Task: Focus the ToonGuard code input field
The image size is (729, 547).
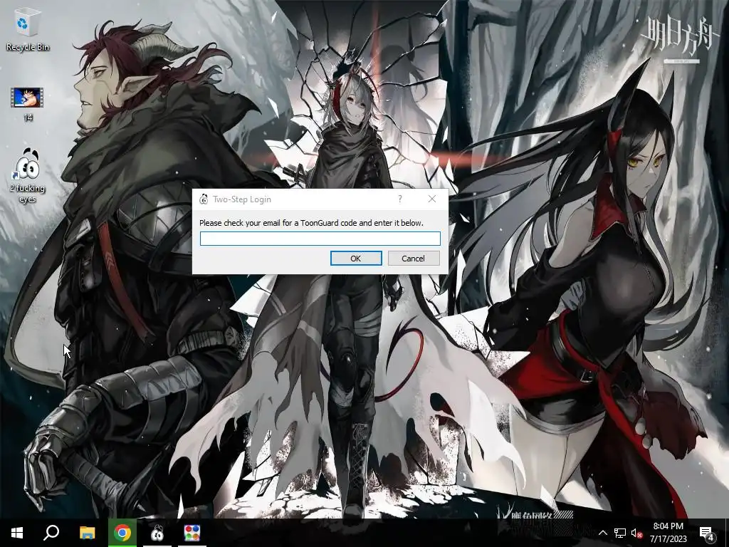Action: click(320, 239)
